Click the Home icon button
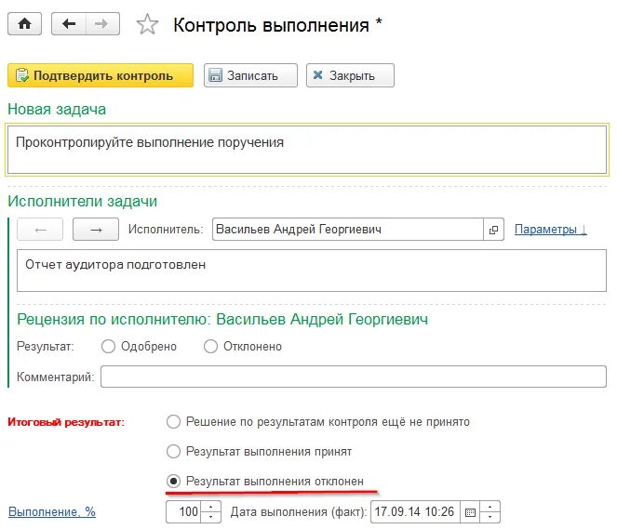 click(24, 25)
